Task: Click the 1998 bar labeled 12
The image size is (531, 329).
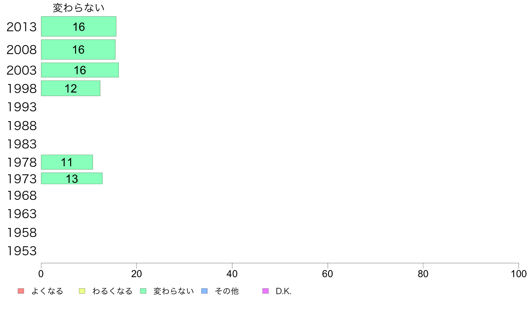Action: 71,89
